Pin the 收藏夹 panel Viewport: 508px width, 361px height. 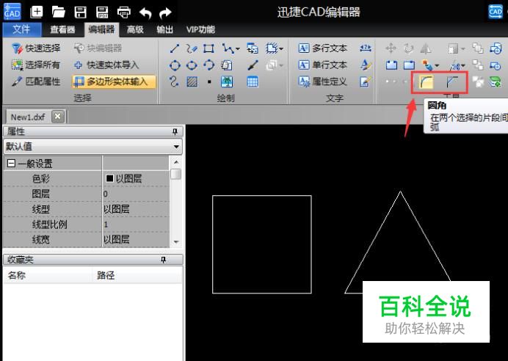(x=163, y=259)
